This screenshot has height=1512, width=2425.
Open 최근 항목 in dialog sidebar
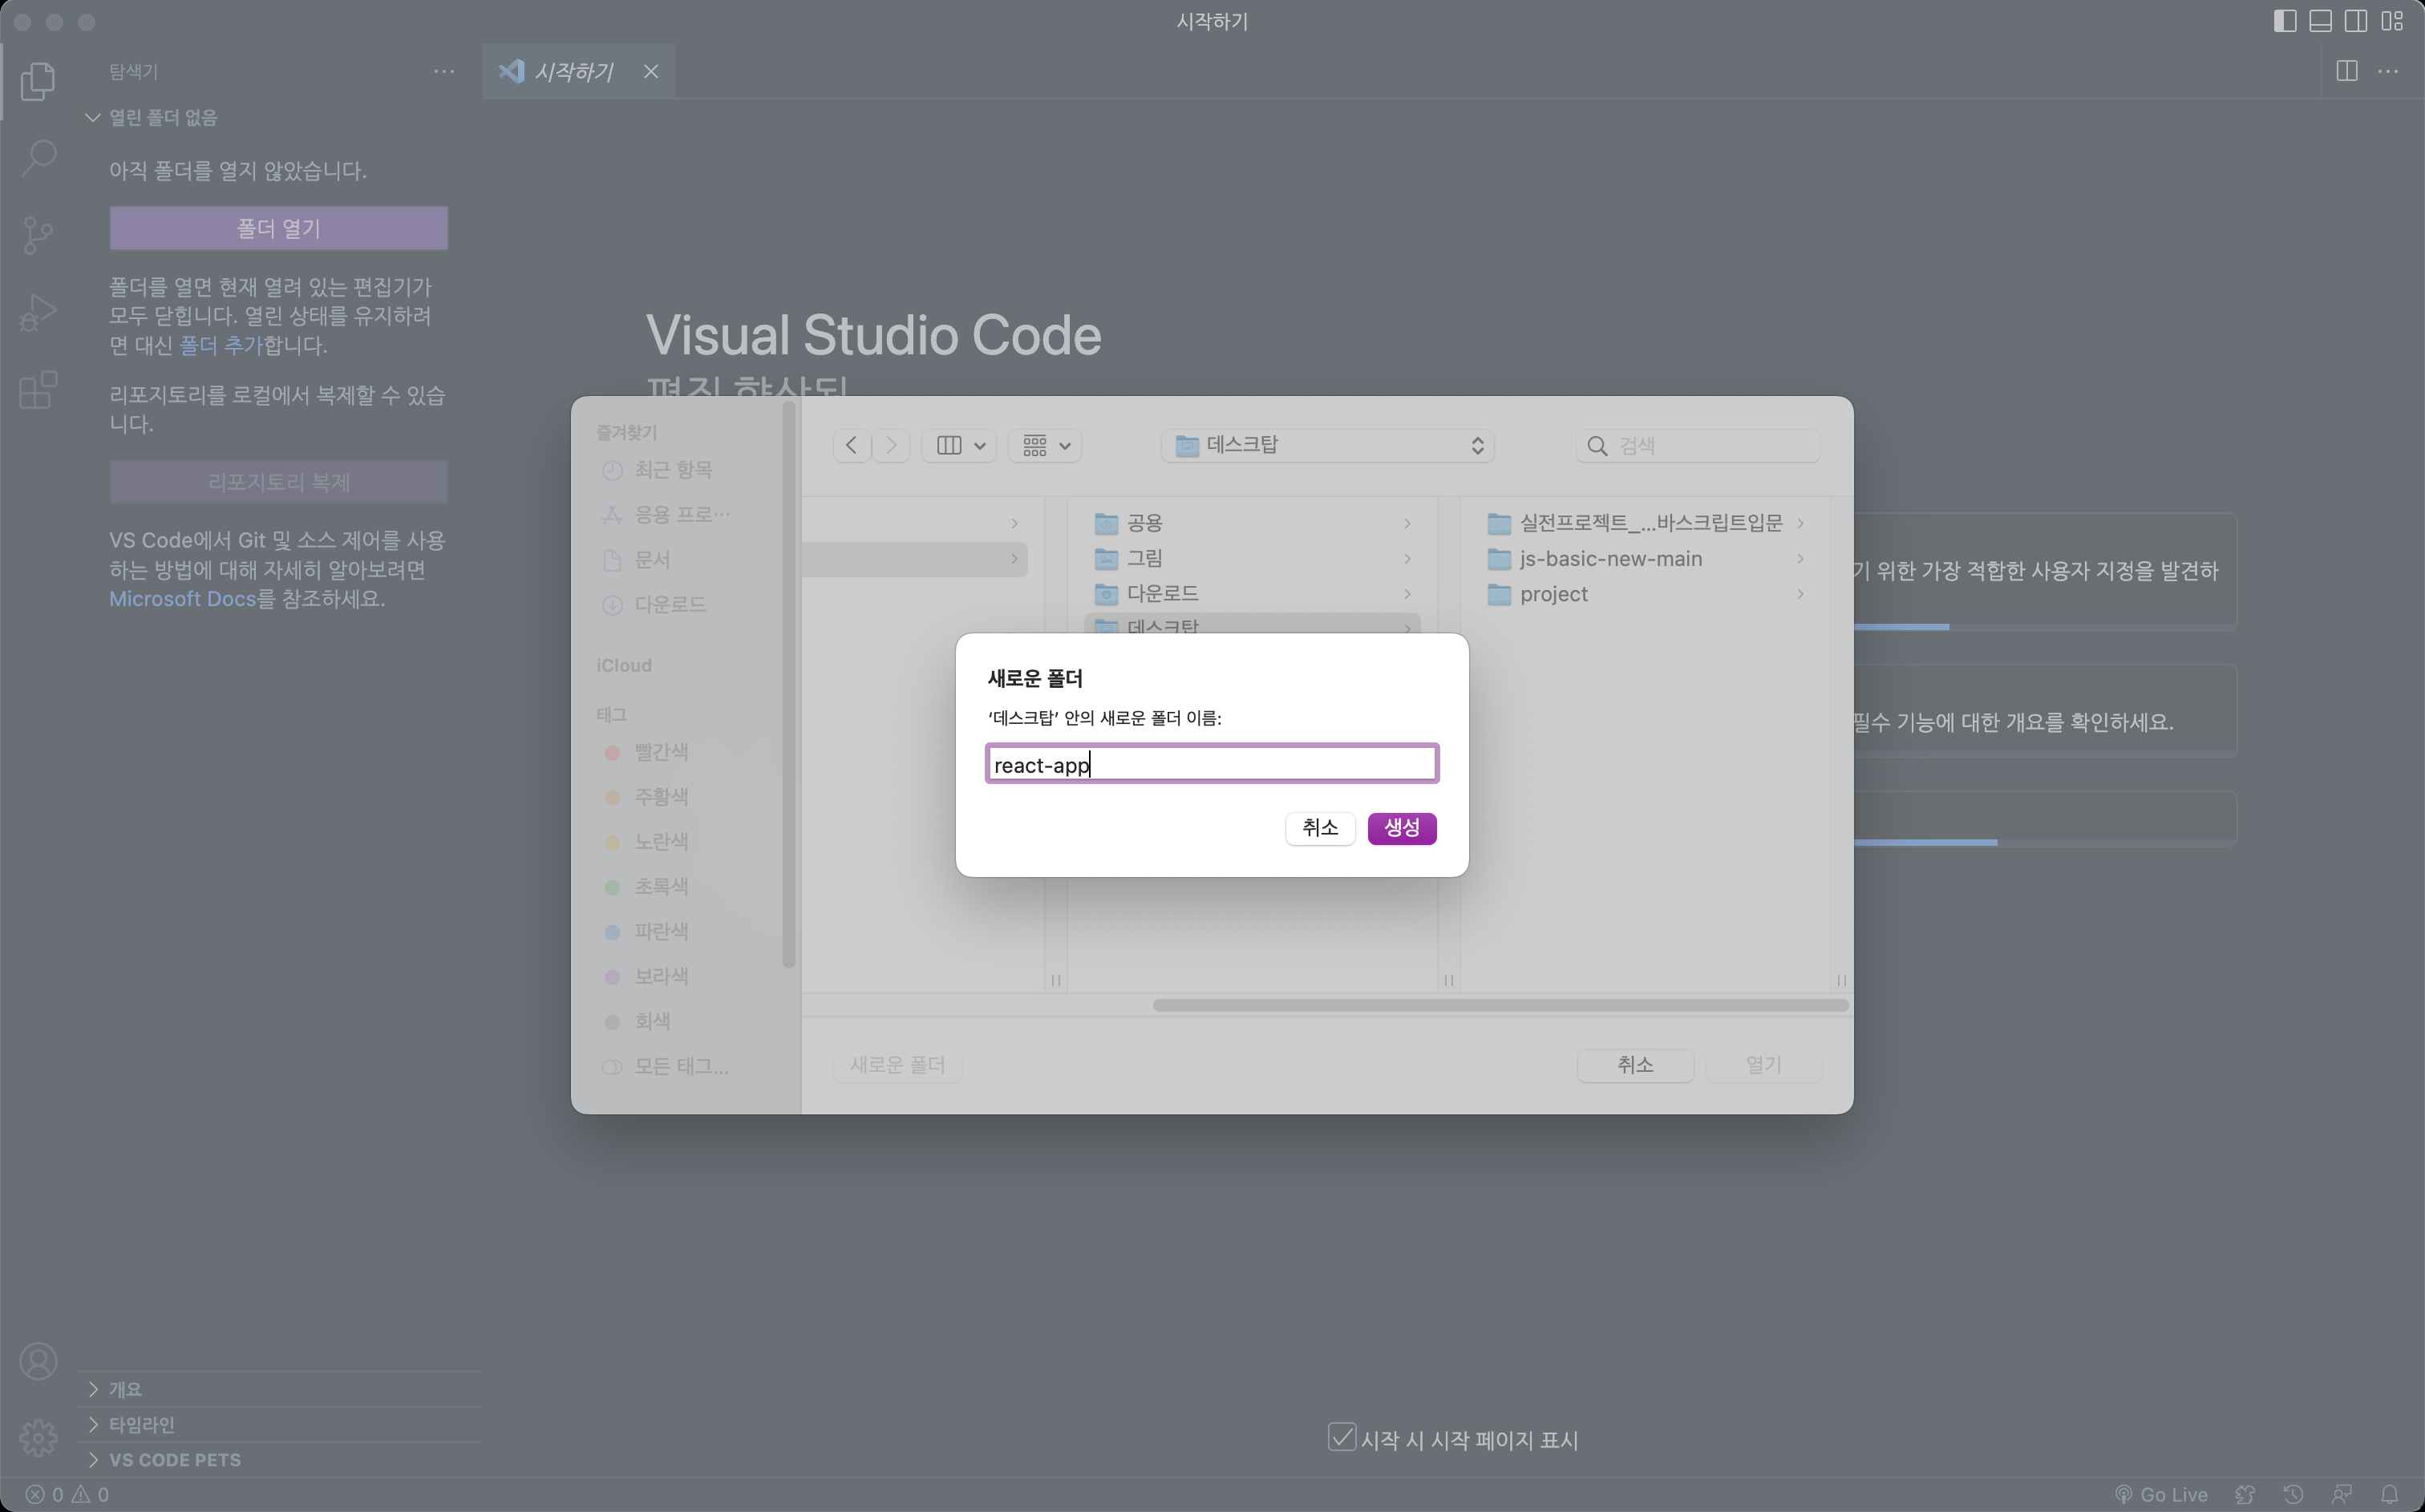tap(658, 470)
